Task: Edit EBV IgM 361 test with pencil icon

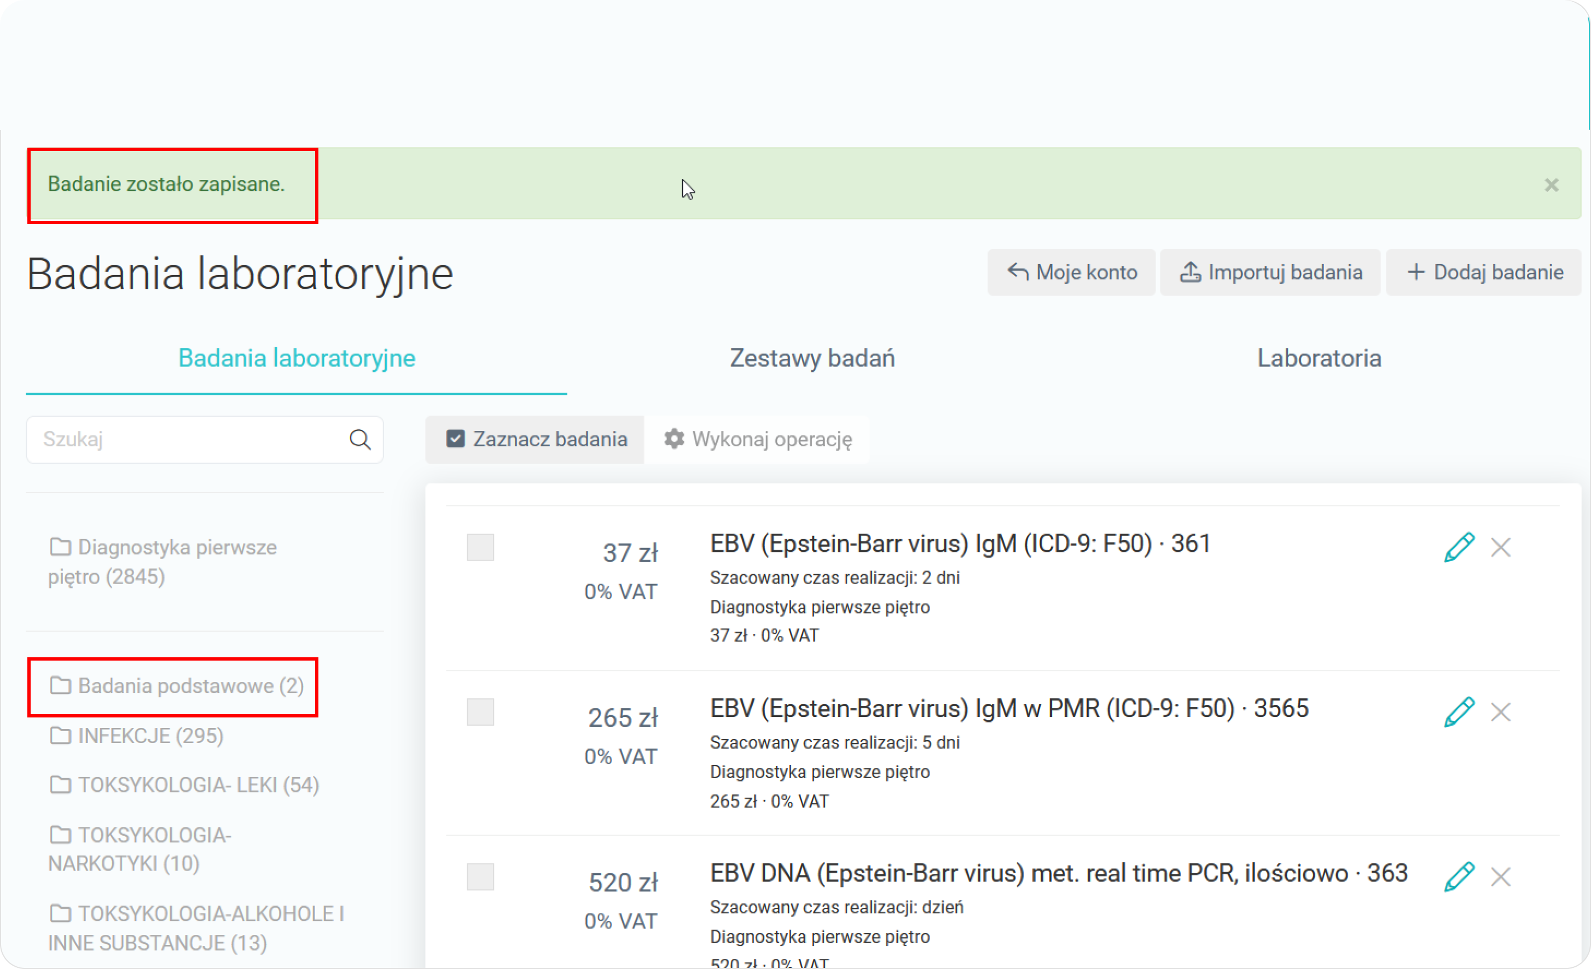Action: click(x=1459, y=547)
